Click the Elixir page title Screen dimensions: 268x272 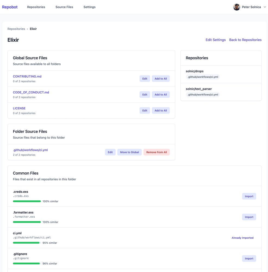[13, 40]
